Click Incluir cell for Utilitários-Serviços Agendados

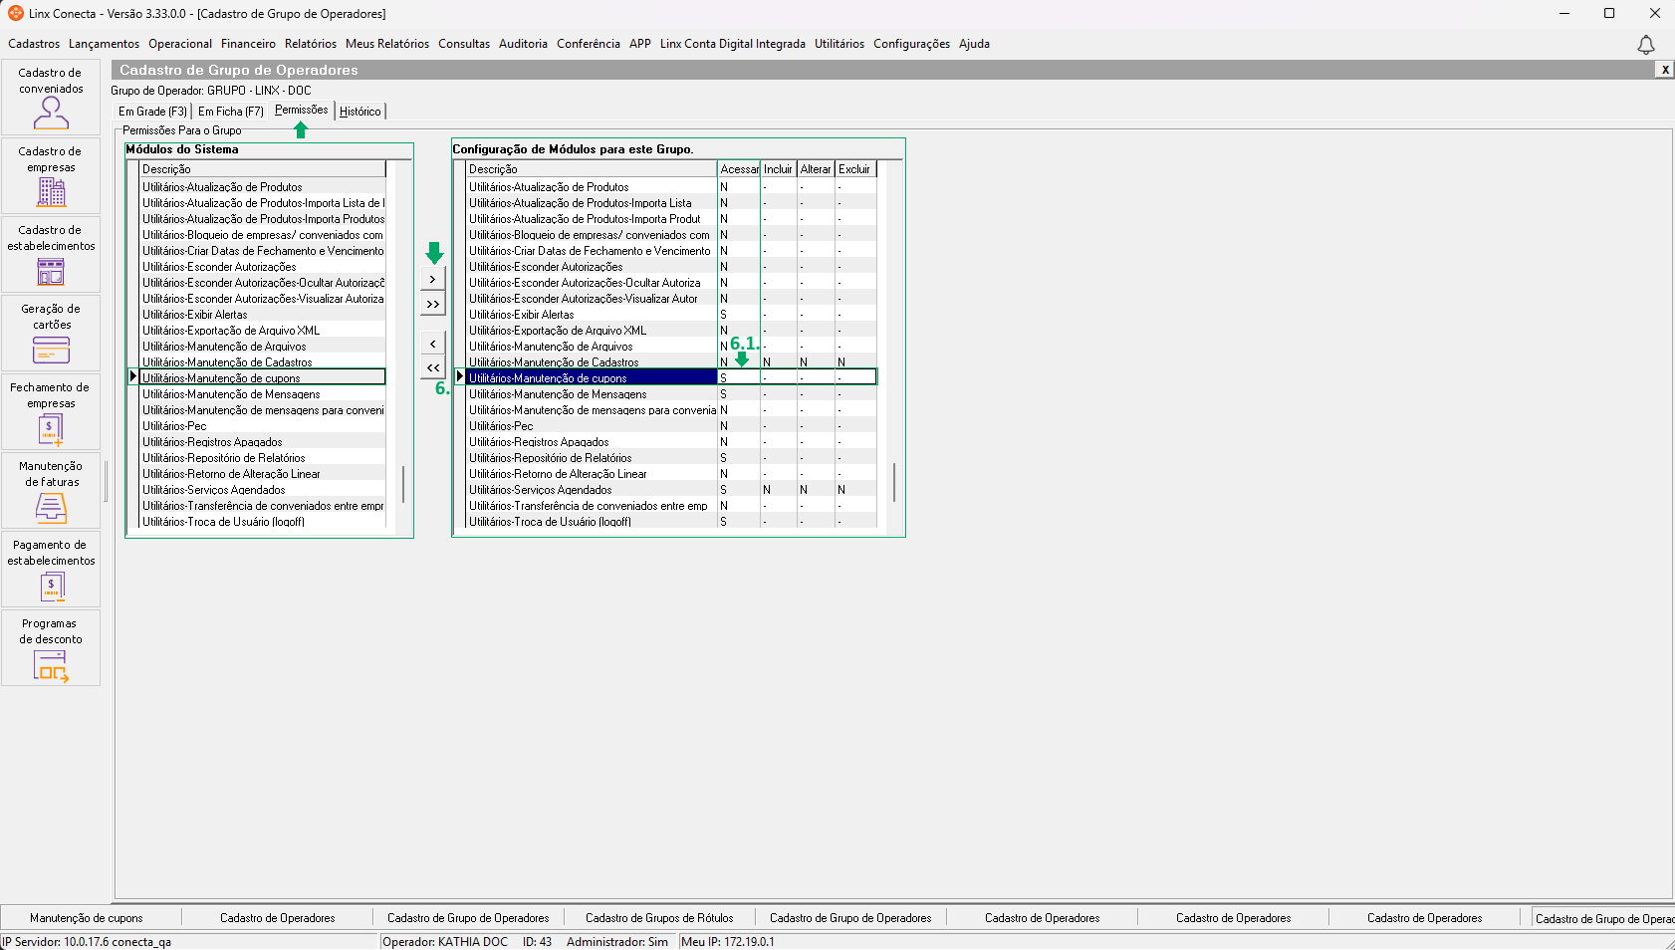pyautogui.click(x=779, y=490)
